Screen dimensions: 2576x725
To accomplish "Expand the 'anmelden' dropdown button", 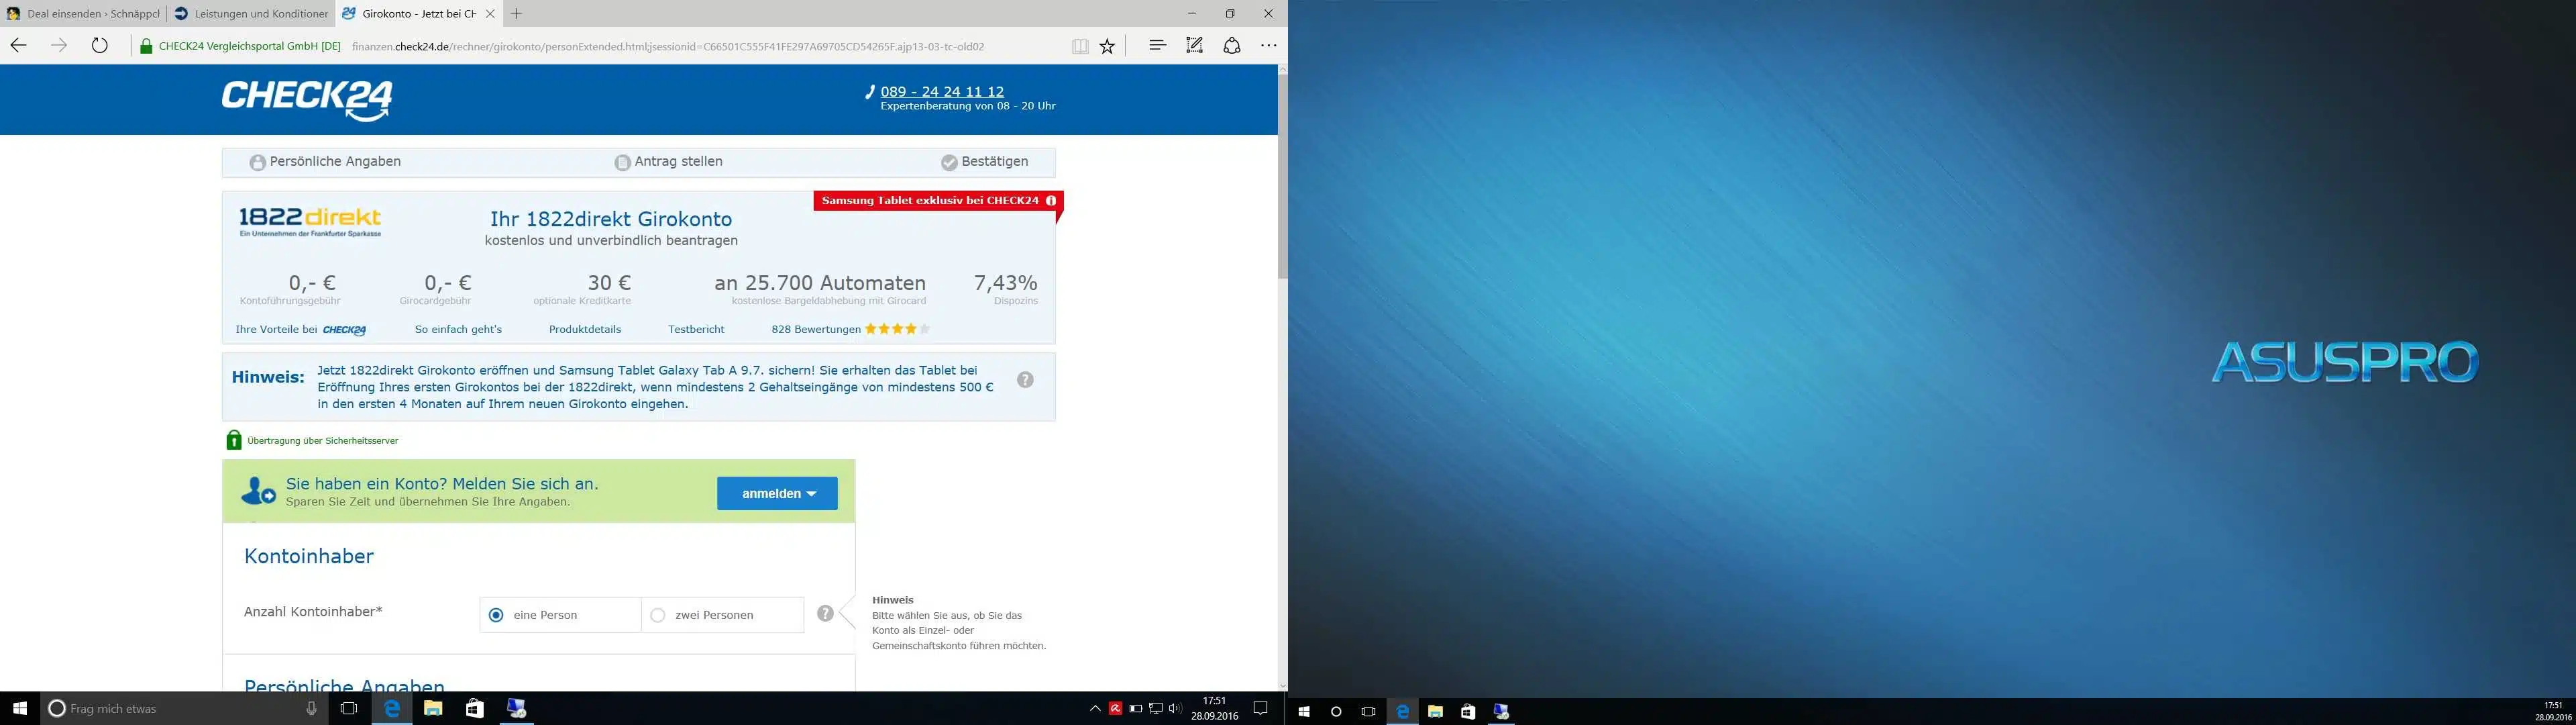I will [777, 493].
